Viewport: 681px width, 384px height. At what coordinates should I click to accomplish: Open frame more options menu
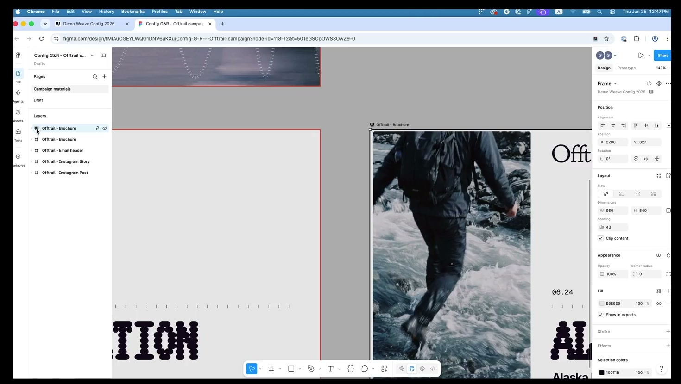coord(668,84)
